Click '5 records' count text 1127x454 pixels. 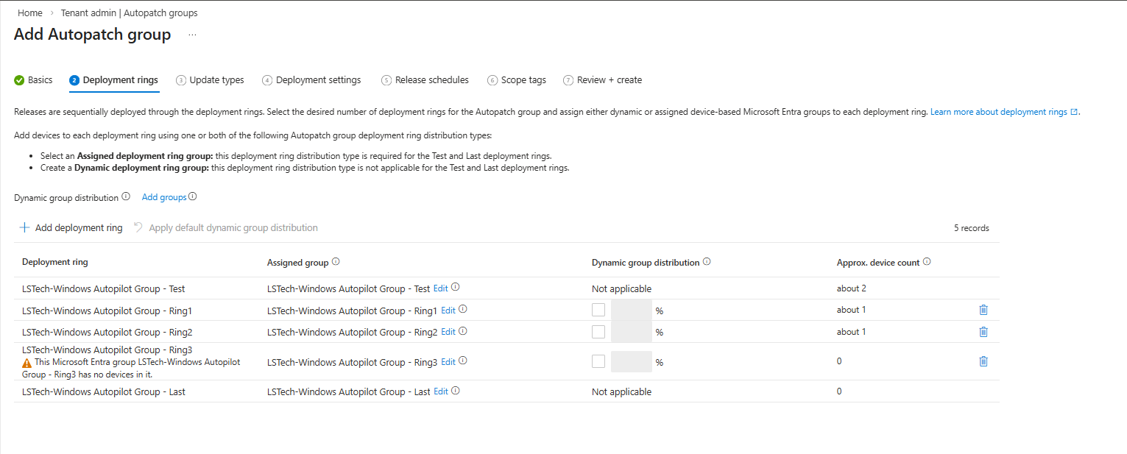972,228
